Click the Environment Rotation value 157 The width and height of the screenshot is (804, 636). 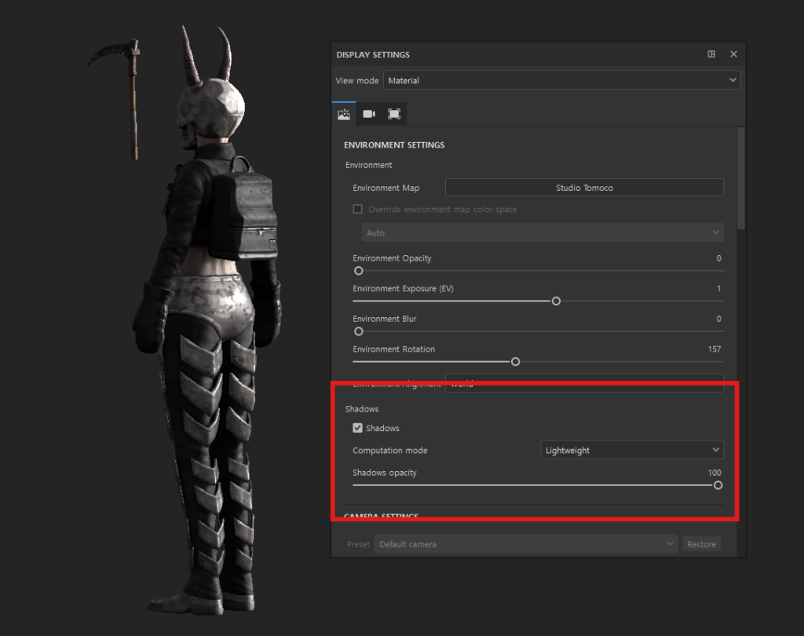point(714,349)
